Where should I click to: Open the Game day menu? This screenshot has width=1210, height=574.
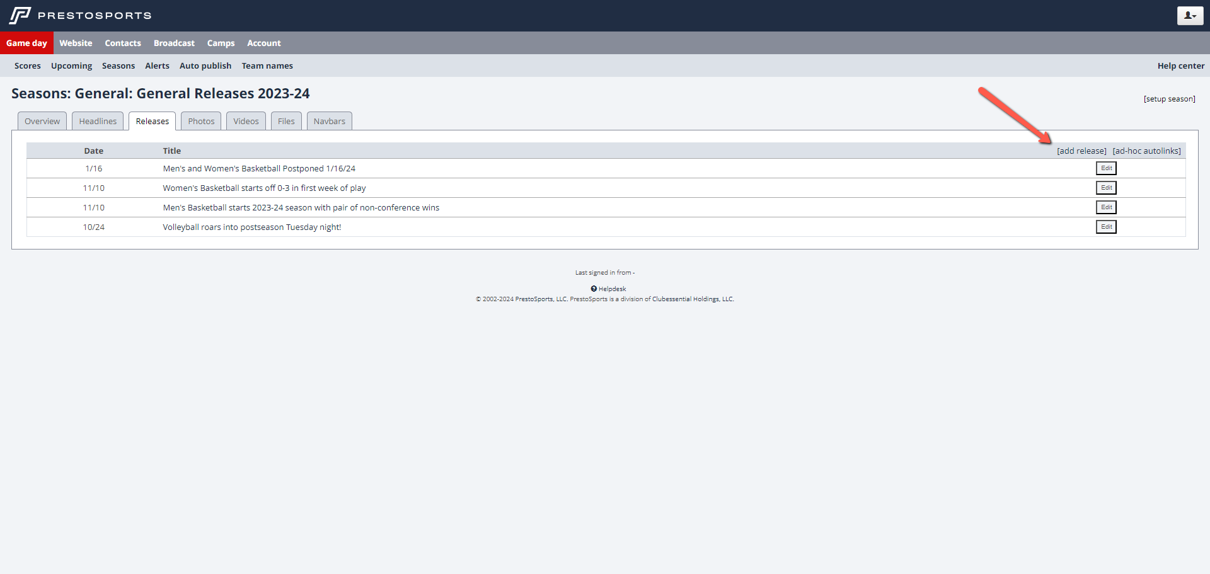(x=26, y=43)
